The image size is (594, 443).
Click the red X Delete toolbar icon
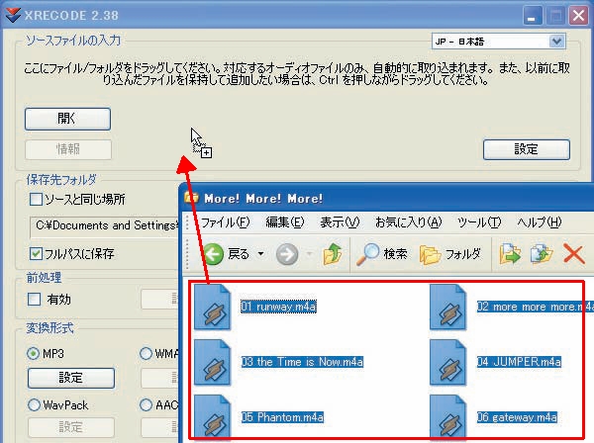[573, 254]
